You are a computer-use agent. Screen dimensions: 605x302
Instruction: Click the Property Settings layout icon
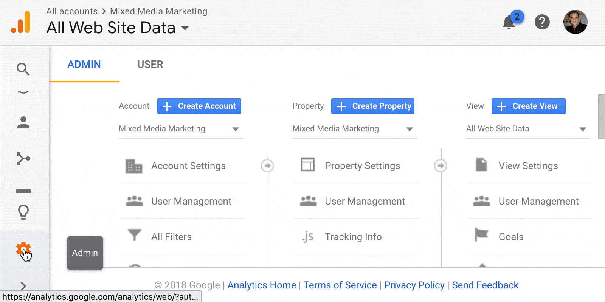[x=307, y=165]
